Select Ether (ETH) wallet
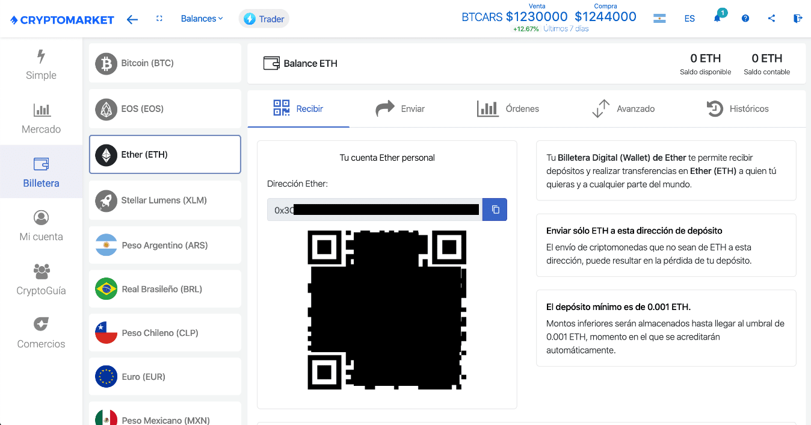This screenshot has height=425, width=811. tap(165, 155)
